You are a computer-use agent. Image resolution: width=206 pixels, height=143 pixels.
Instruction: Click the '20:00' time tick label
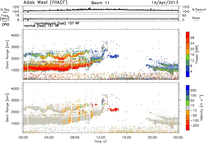[152, 138]
